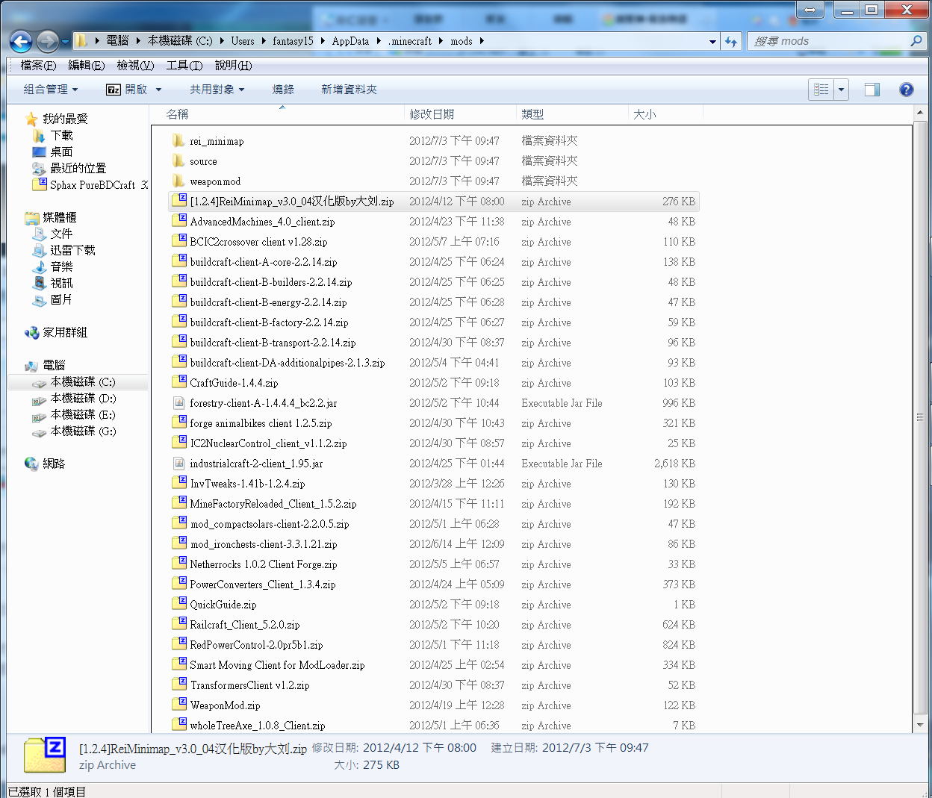Click the change view icon

821,90
